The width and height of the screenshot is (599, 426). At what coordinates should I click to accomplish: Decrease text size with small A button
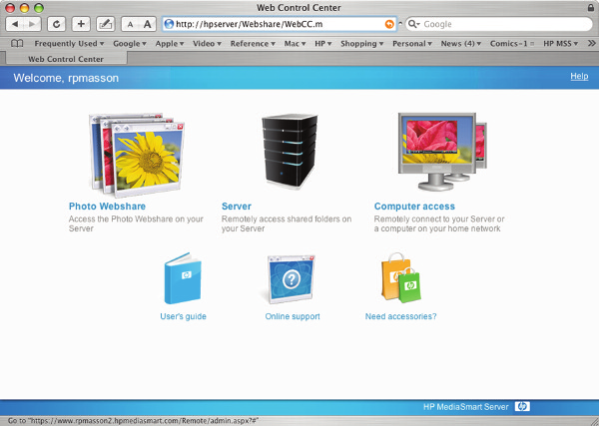click(130, 24)
